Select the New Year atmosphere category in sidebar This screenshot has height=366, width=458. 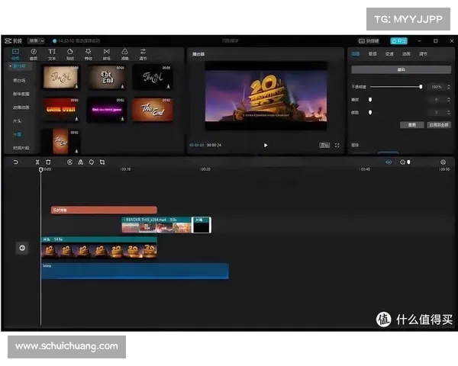[21, 94]
